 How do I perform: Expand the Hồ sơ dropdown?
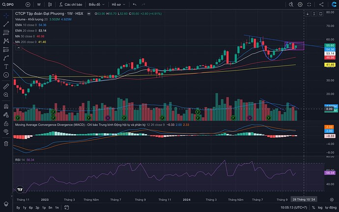(x=118, y=4)
